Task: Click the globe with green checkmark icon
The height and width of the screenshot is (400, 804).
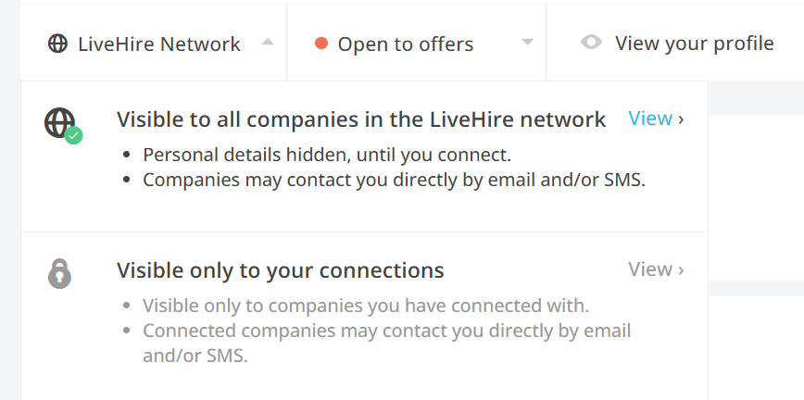Action: pos(63,125)
